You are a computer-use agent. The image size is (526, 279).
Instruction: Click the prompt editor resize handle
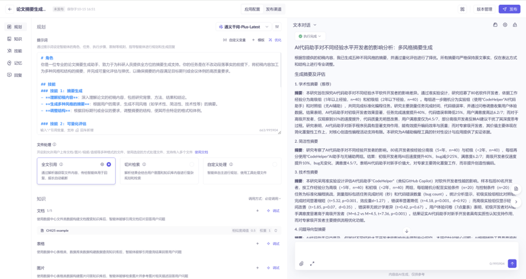pos(279,132)
